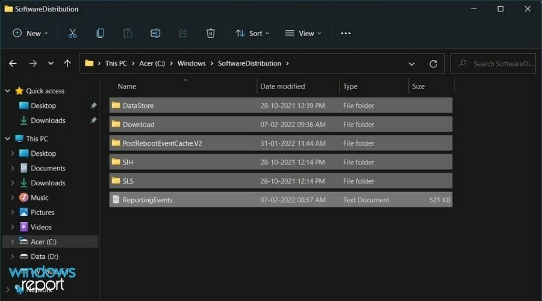Select Pictures in the sidebar
The height and width of the screenshot is (301, 542).
[43, 212]
